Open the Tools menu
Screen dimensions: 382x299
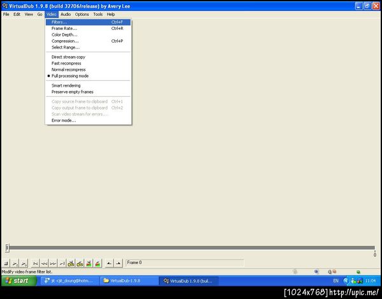tap(98, 15)
